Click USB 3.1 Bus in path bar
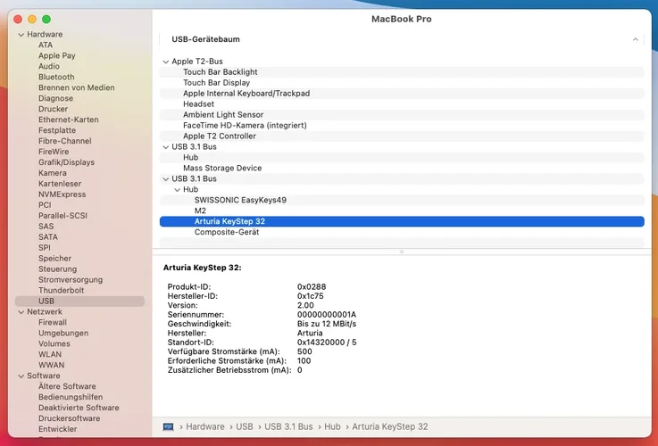Screen dimensions: 658x446 290,427
